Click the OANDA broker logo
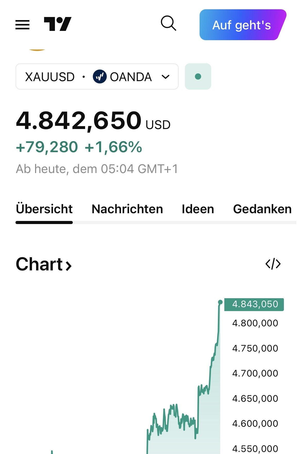Screen dimensions: 304x454 point(100,77)
